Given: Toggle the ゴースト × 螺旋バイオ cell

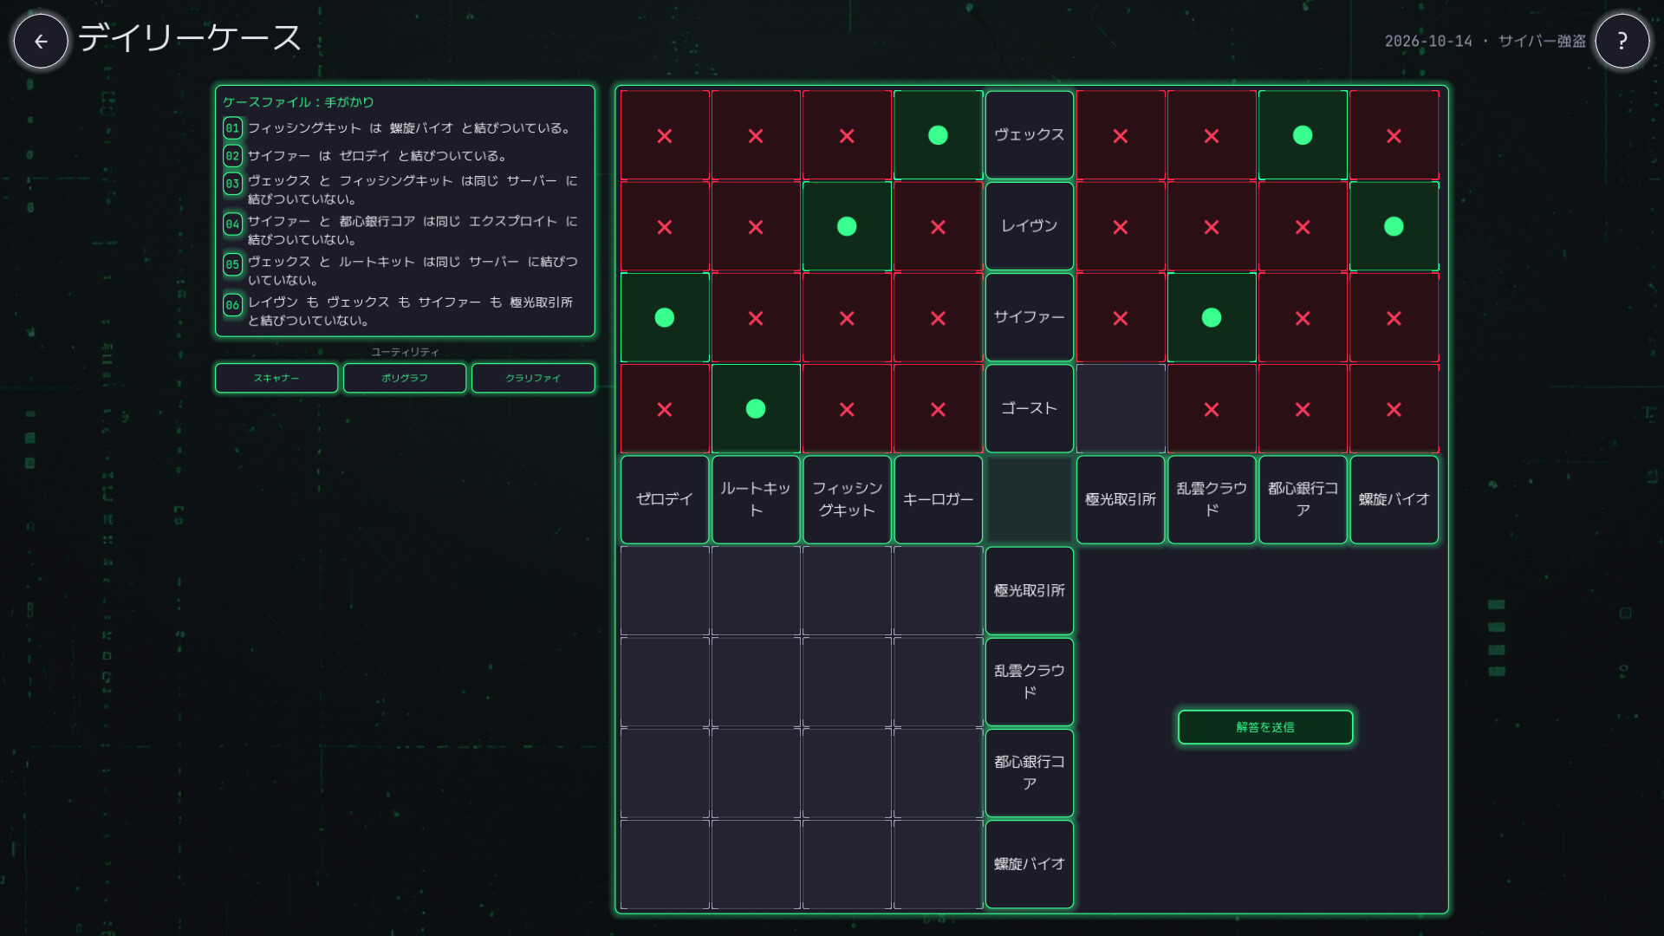Looking at the screenshot, I should click(x=1394, y=408).
